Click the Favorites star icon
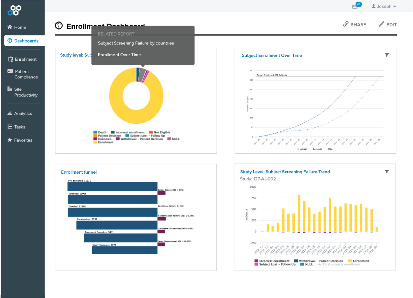The width and height of the screenshot is (413, 298). point(10,140)
